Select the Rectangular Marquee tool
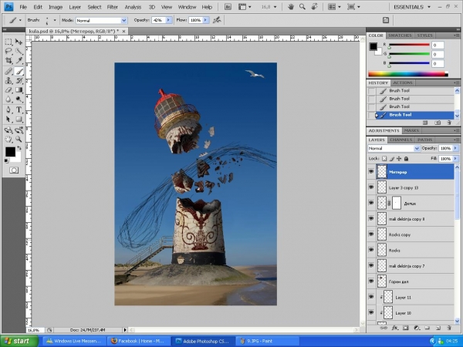Screen dimensions: 463x347 (8, 42)
